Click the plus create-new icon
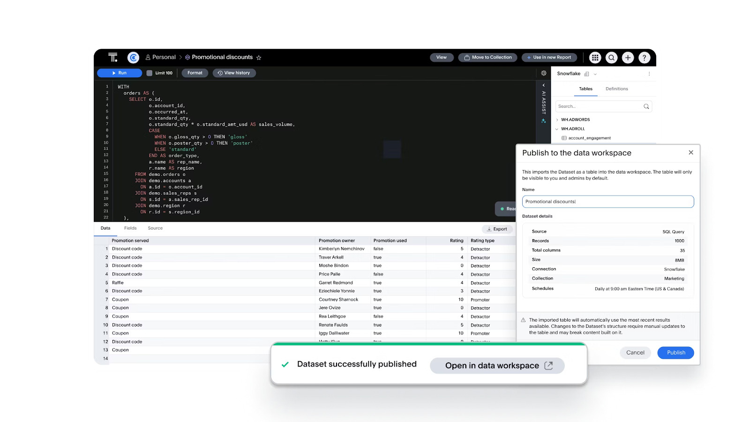Image resolution: width=750 pixels, height=422 pixels. 628,57
